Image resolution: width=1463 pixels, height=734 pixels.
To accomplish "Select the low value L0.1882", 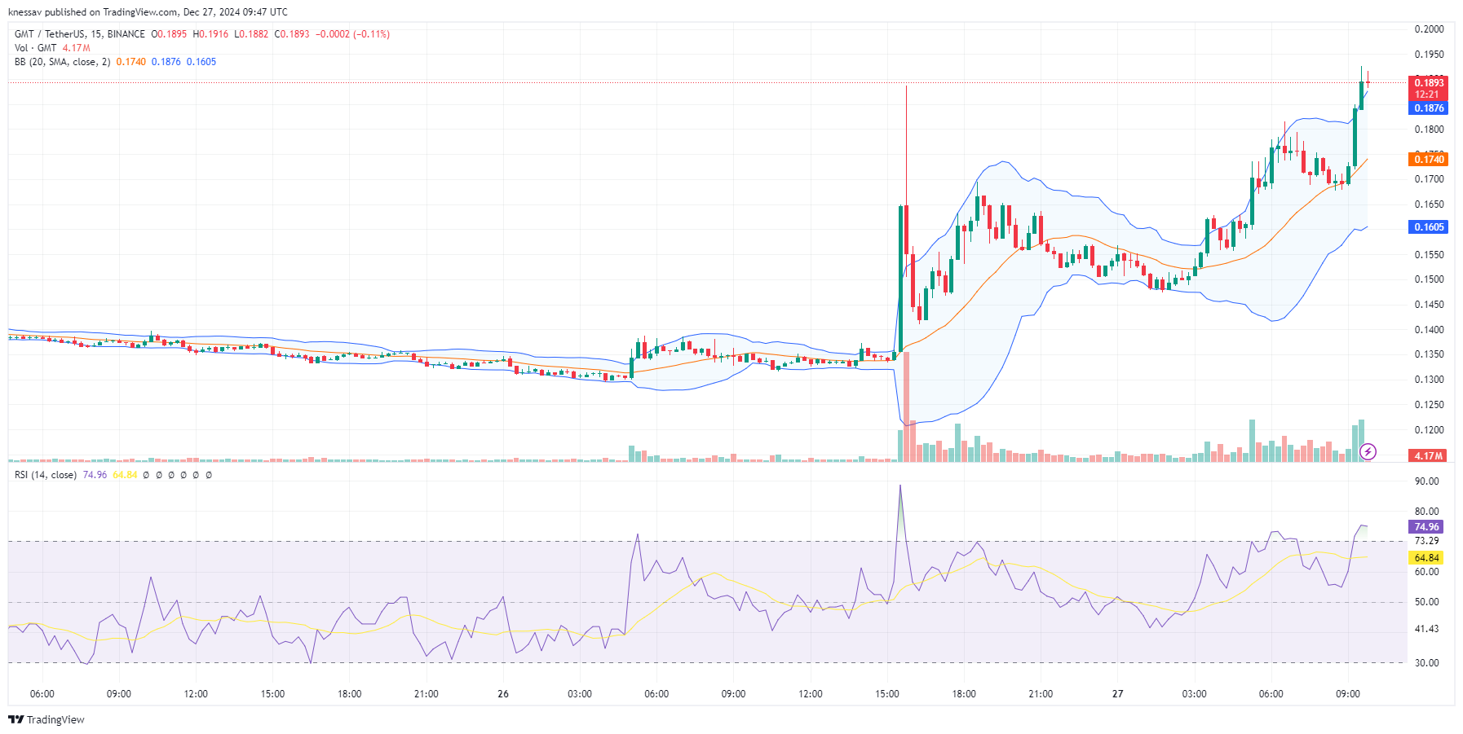I will 251,34.
